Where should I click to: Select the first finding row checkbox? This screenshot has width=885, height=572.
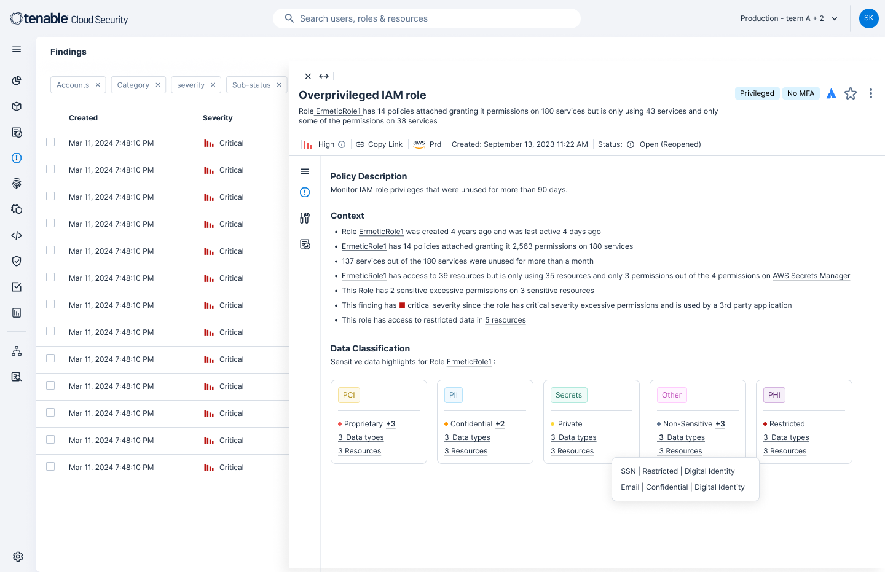(x=50, y=143)
